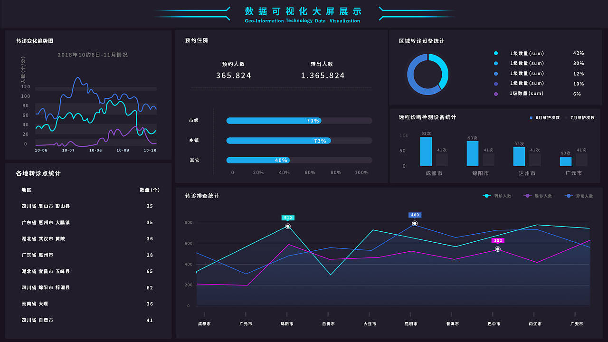Screen dimensions: 608x342
Task: Click the blue 93次 bar for 成都市
Action: [x=426, y=152]
